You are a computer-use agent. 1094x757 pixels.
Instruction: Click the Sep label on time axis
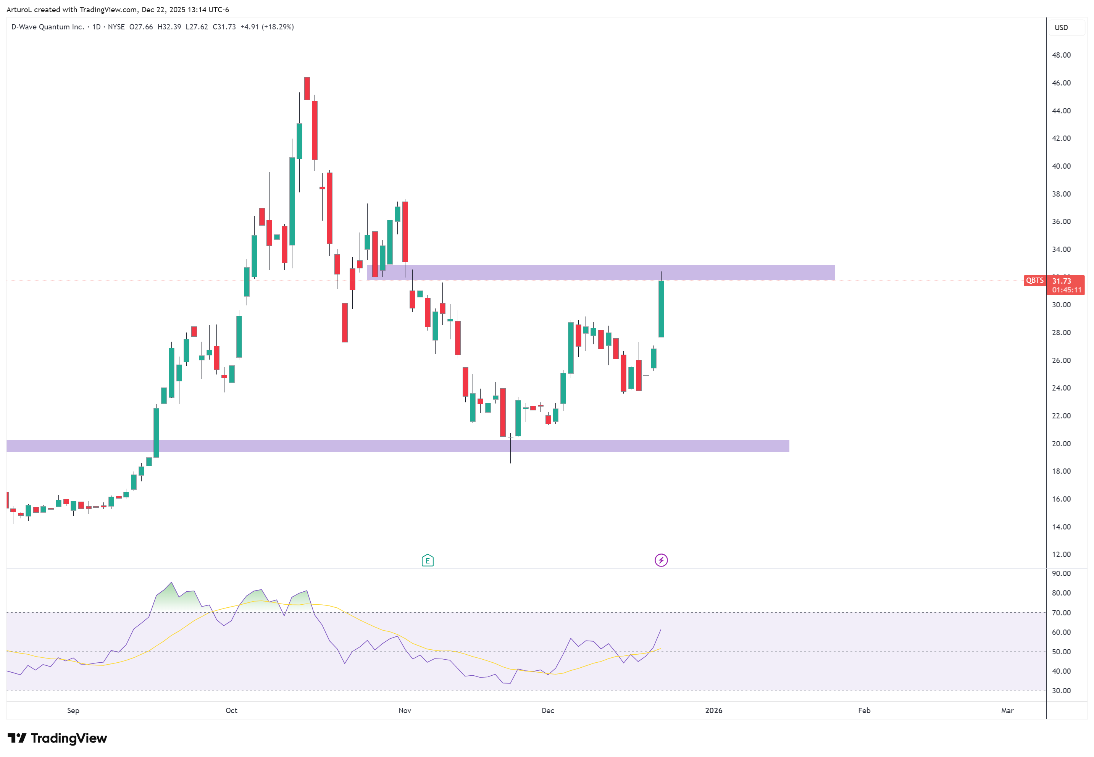[73, 710]
